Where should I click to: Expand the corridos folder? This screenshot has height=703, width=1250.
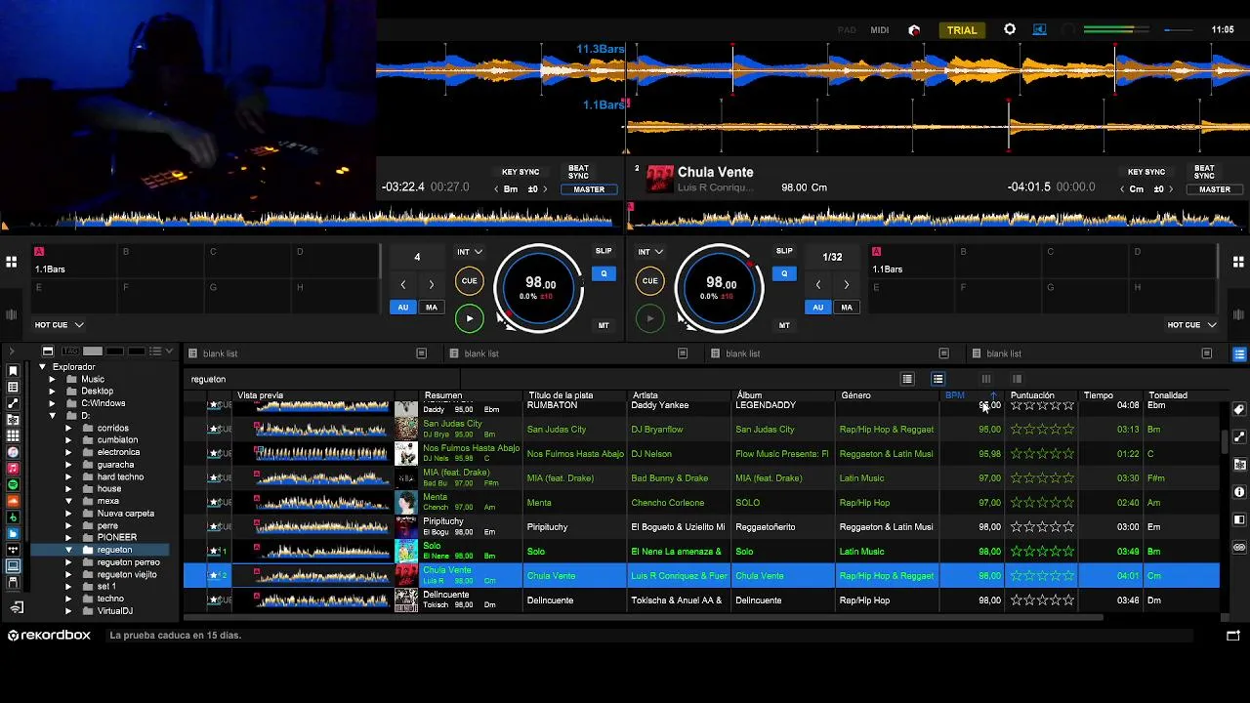(x=68, y=428)
